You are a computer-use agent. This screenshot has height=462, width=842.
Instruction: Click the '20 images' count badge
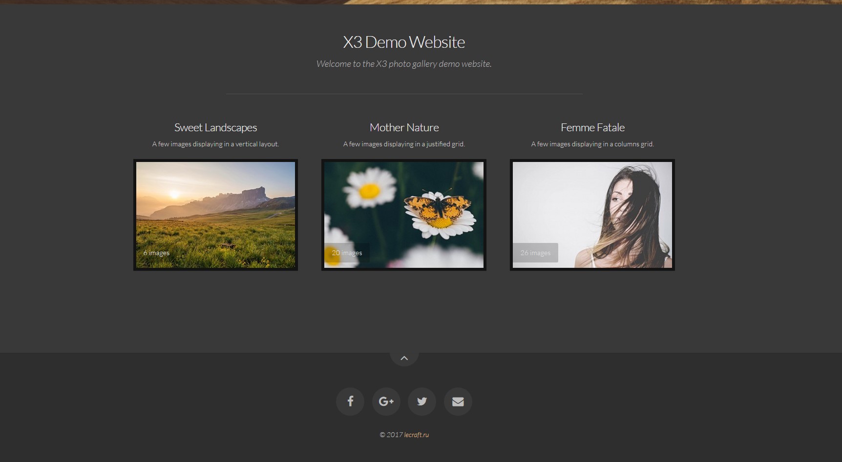[347, 253]
